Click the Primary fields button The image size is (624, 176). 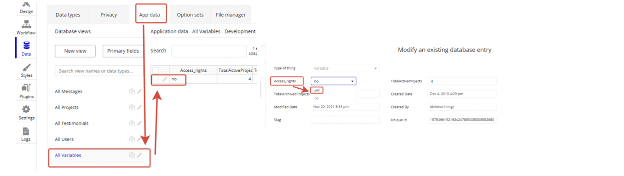pos(123,51)
